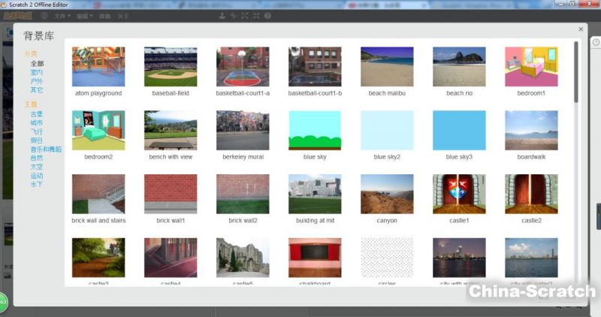This screenshot has height=317, width=601.
Task: Click the backdrop library vertical scrollbar
Action: click(576, 71)
